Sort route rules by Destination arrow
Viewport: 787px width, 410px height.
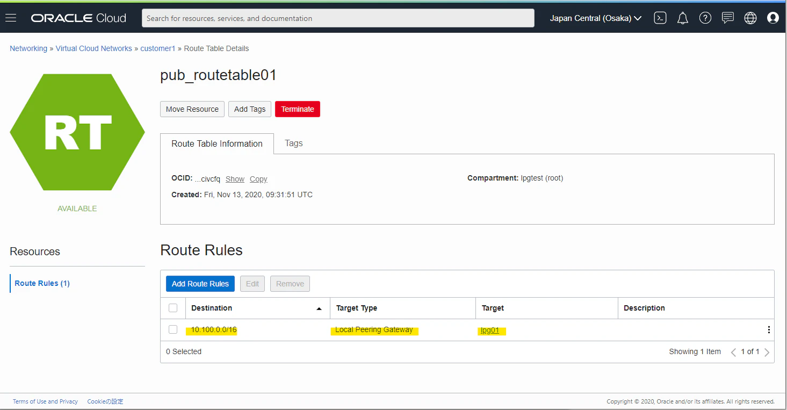(x=319, y=308)
